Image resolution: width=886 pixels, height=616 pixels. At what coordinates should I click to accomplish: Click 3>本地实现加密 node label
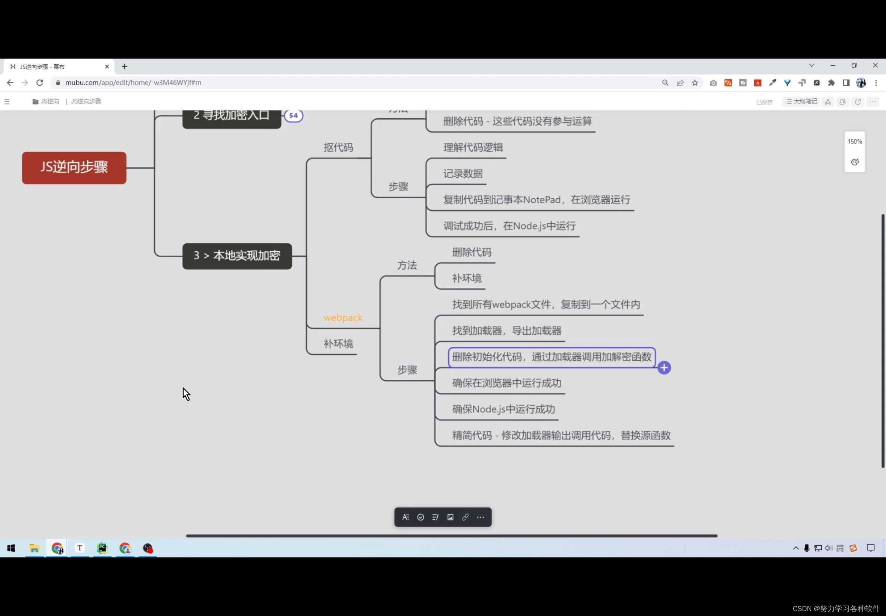click(236, 255)
